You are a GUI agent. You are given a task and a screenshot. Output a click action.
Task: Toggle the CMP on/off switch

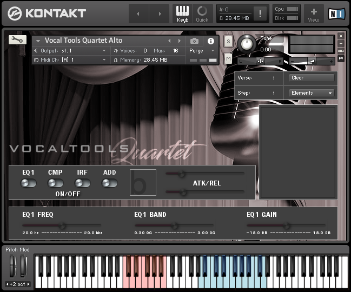[x=55, y=183]
